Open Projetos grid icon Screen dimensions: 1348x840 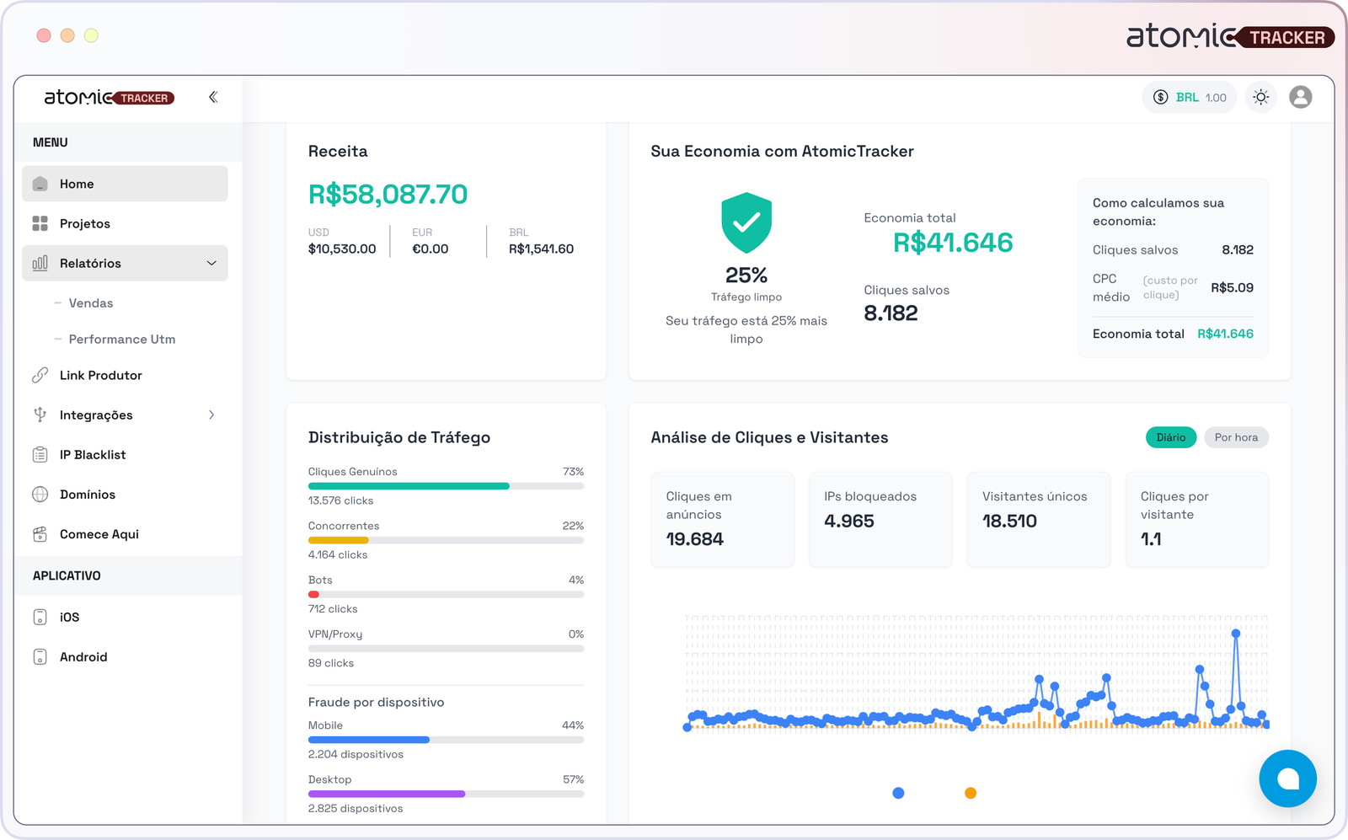40,223
